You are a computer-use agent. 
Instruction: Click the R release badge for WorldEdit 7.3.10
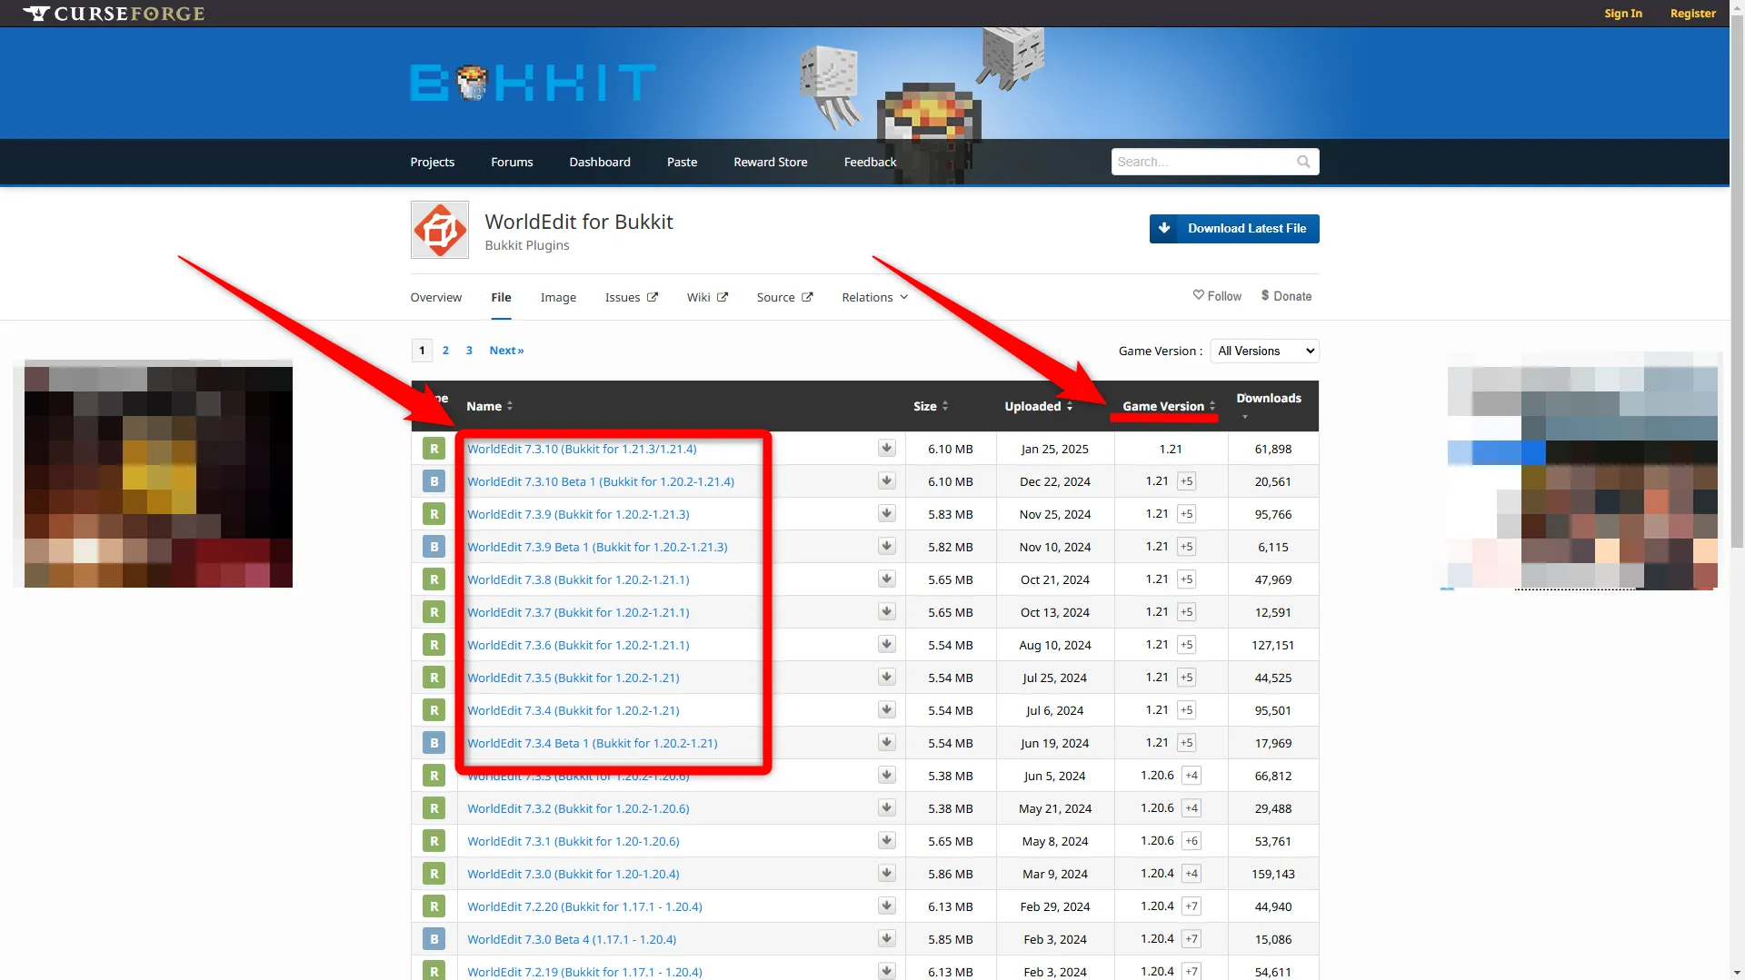tap(434, 449)
